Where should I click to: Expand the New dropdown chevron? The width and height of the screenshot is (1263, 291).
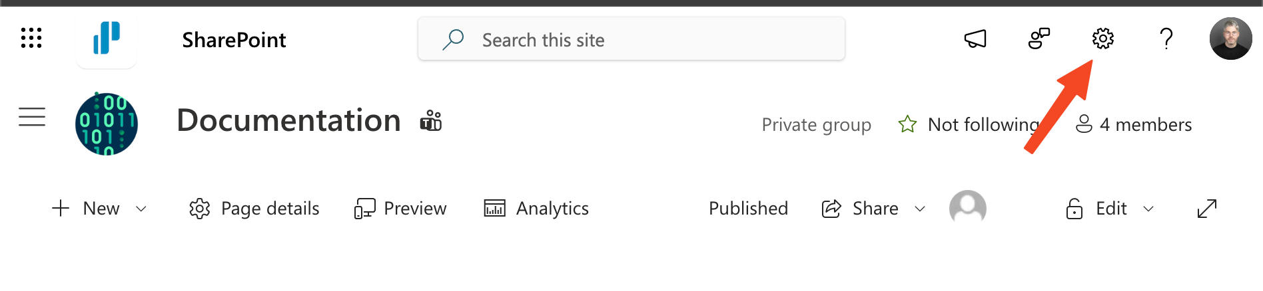coord(141,209)
